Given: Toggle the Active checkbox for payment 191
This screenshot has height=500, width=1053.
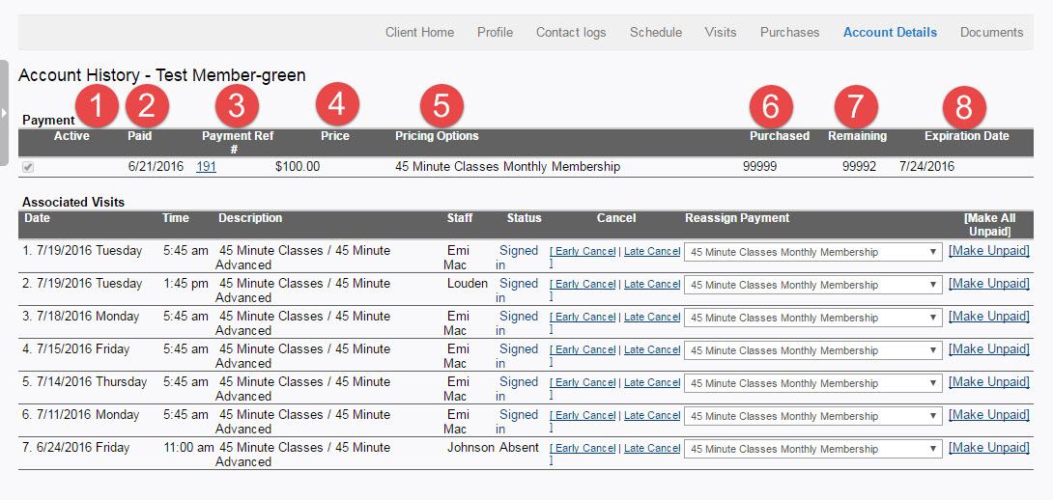Looking at the screenshot, I should pyautogui.click(x=28, y=168).
